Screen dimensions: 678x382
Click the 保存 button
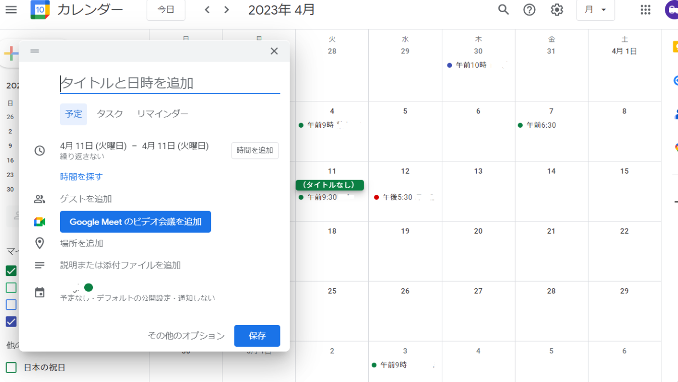[257, 336]
